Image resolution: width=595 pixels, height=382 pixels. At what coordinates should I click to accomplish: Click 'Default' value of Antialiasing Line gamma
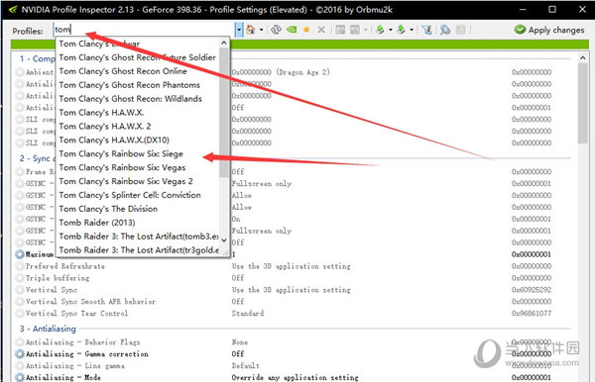(246, 366)
